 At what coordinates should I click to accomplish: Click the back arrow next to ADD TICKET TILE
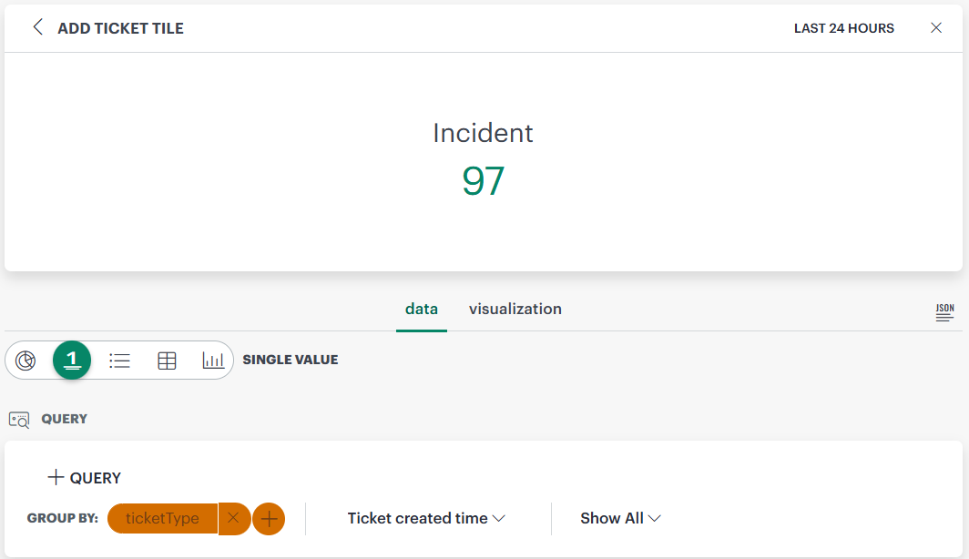pos(36,27)
